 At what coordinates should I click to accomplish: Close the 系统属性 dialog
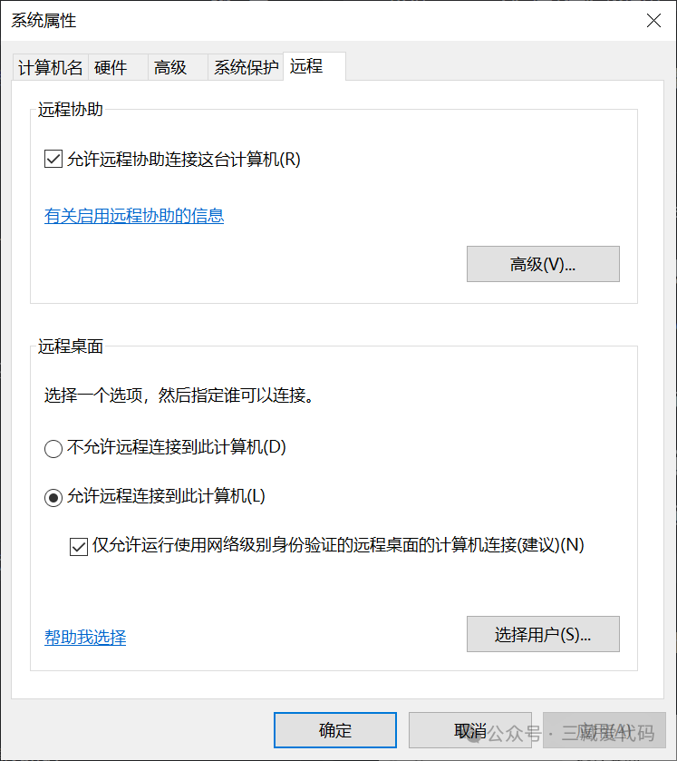tap(653, 20)
